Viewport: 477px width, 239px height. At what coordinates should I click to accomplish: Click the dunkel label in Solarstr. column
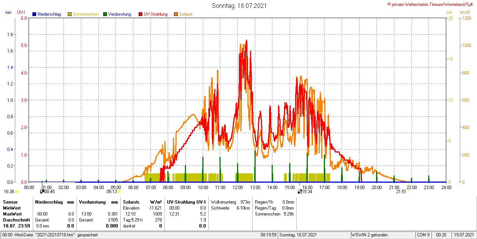click(x=129, y=226)
